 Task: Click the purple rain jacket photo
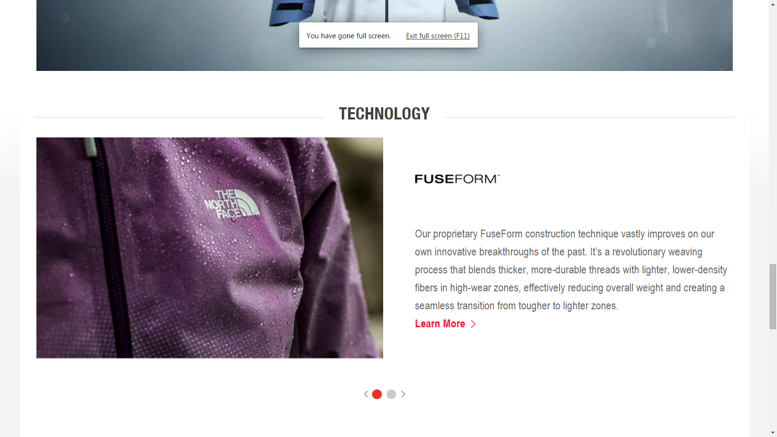tap(210, 248)
